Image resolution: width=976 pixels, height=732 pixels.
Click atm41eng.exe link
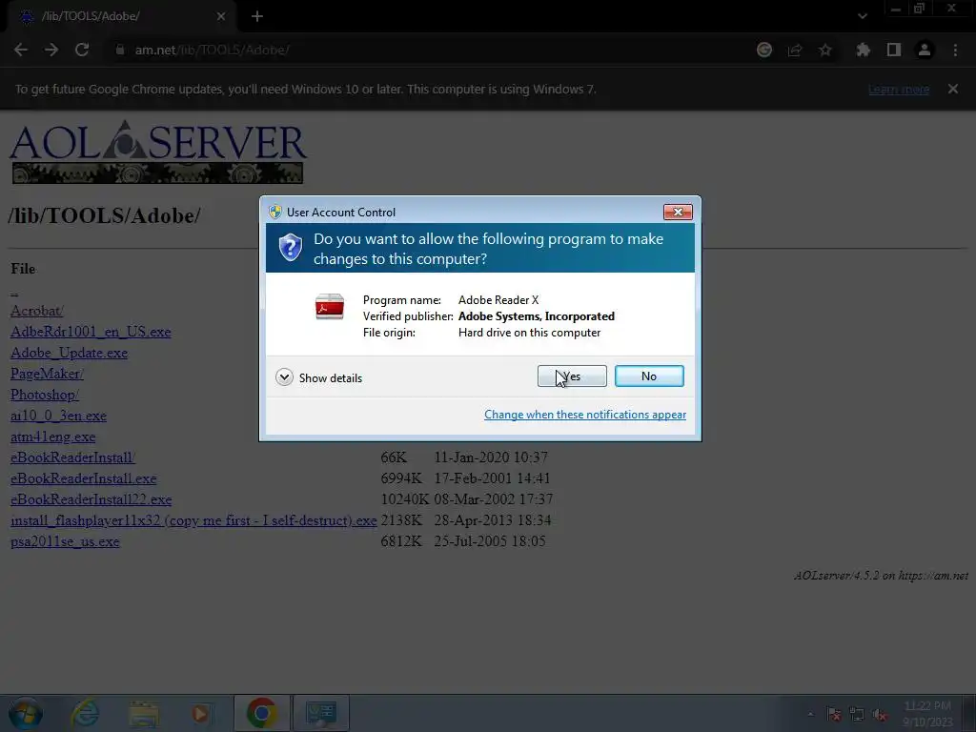pos(53,437)
